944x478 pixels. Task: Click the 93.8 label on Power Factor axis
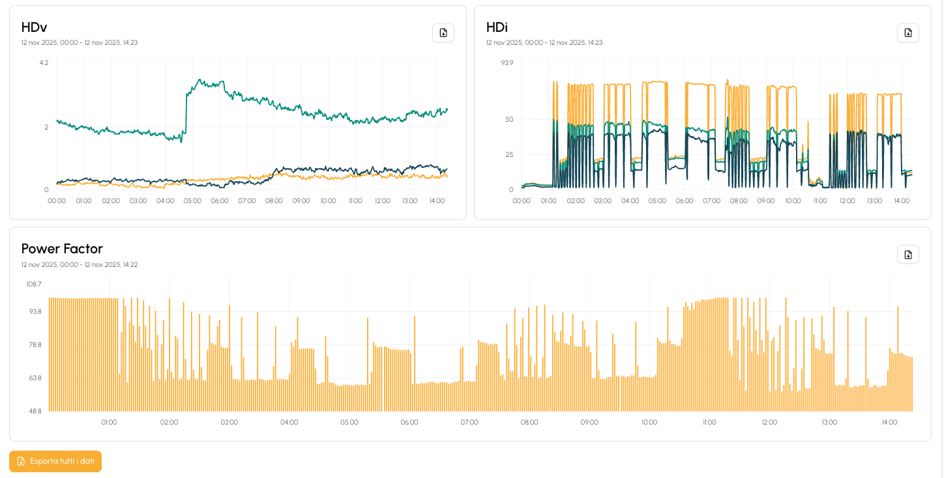pos(35,311)
